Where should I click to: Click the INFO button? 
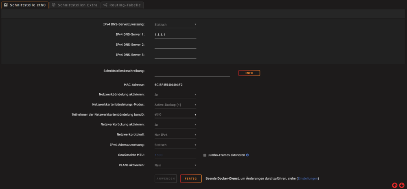[x=249, y=73]
